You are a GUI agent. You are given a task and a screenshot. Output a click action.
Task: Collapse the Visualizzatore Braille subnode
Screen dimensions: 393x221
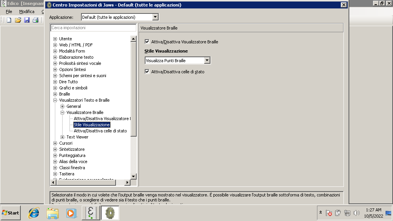click(x=63, y=112)
